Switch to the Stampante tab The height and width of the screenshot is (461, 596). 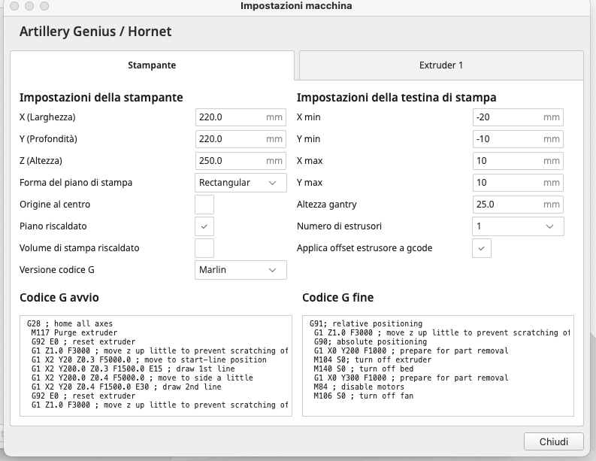click(152, 65)
